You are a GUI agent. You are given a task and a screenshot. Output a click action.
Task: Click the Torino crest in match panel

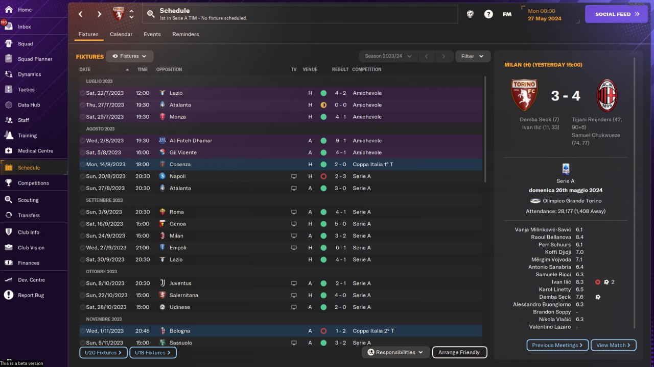(524, 95)
